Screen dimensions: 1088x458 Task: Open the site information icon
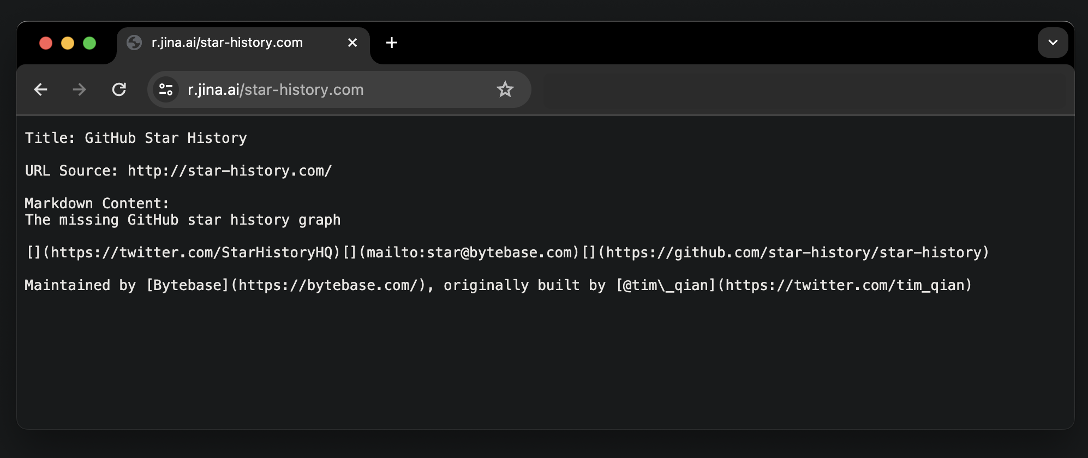(x=166, y=89)
